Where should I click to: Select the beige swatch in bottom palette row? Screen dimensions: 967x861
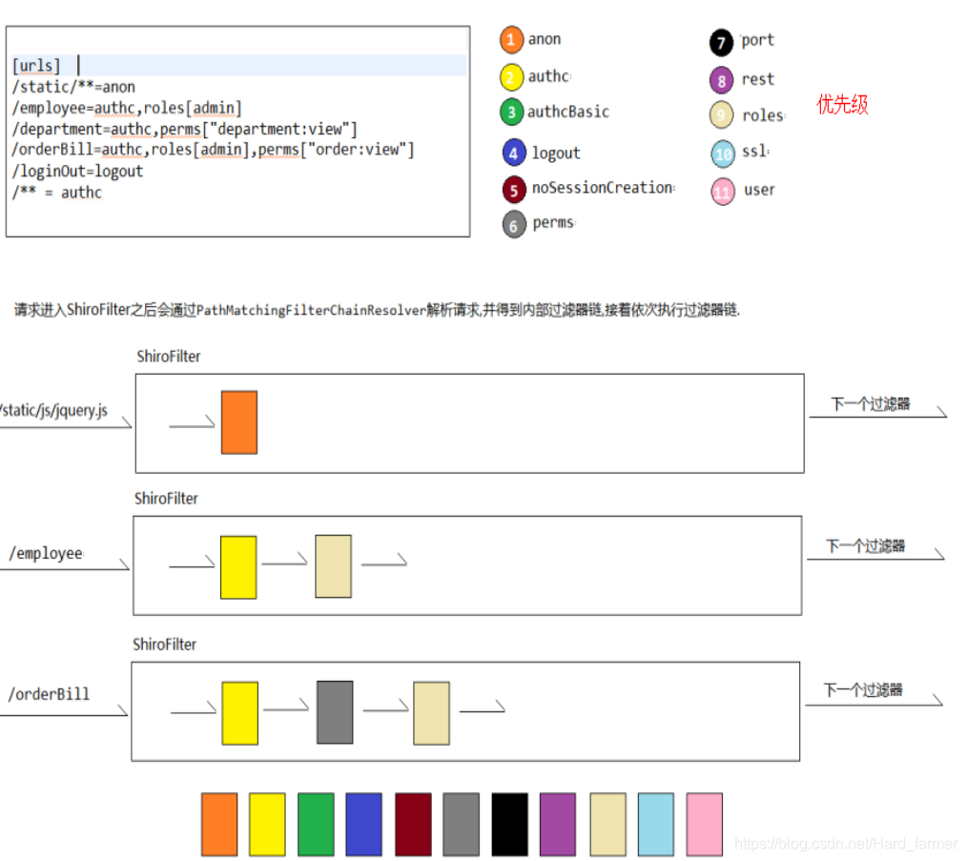pos(607,824)
